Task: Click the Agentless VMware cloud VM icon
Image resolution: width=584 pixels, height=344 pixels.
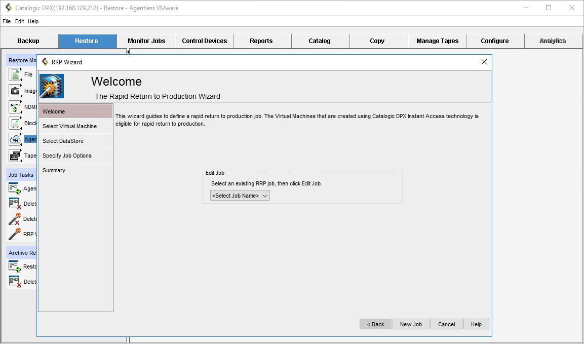Action: (x=15, y=139)
